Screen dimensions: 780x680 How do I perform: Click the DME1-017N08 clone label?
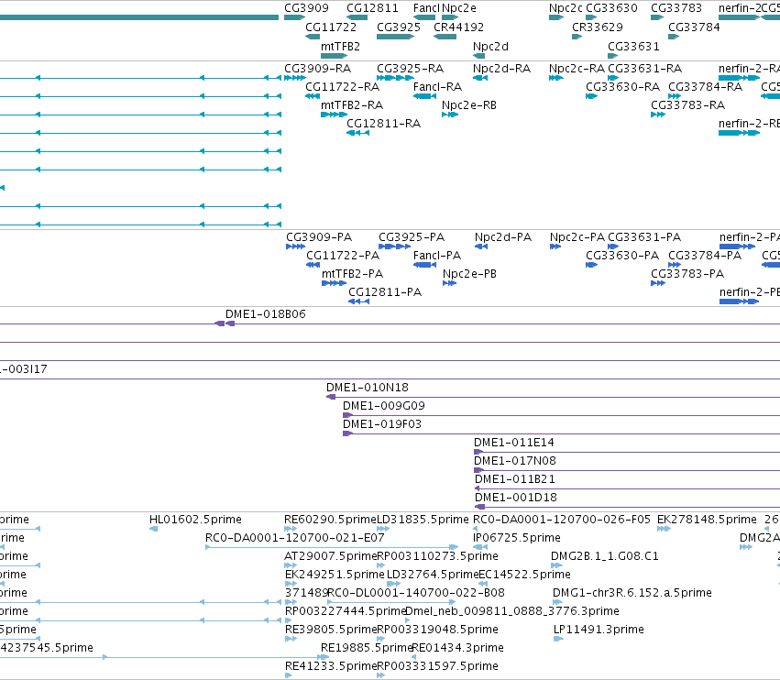coord(515,461)
